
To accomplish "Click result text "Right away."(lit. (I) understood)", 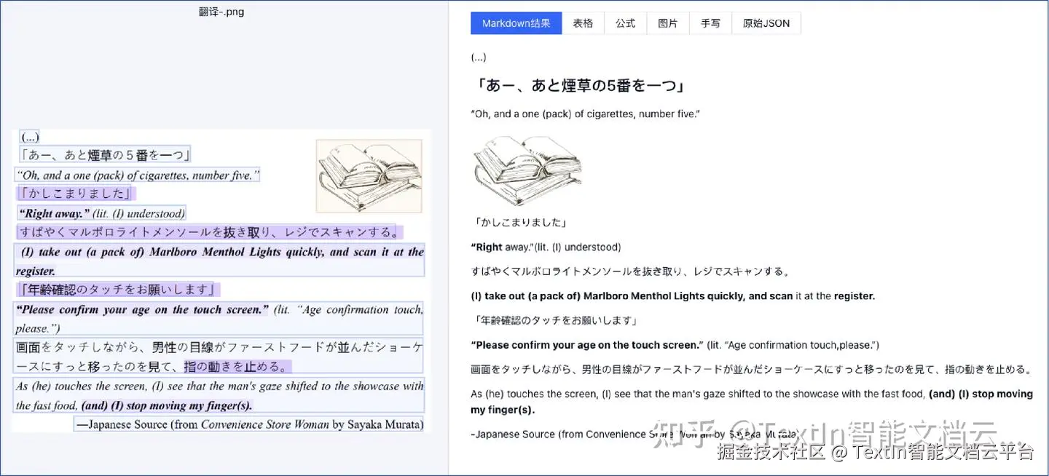I will pyautogui.click(x=546, y=247).
